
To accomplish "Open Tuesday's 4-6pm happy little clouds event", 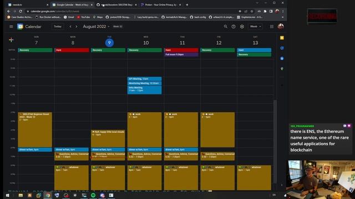I will (x=108, y=139).
